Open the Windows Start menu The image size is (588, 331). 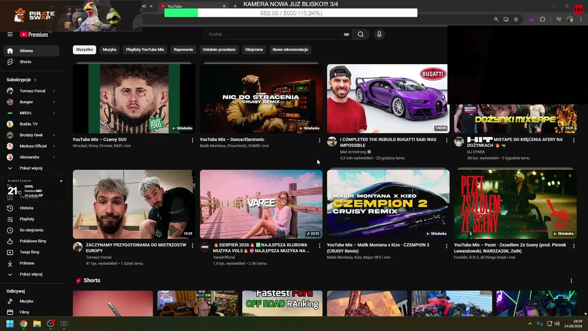click(10, 324)
